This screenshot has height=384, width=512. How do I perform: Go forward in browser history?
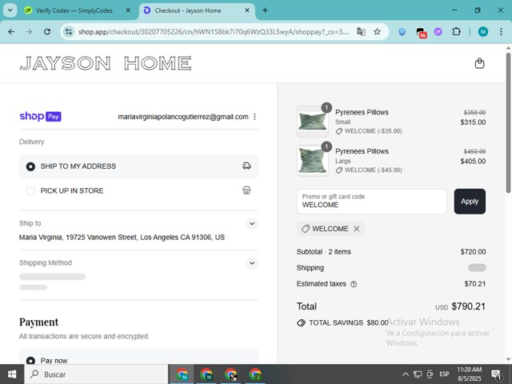pyautogui.click(x=29, y=32)
